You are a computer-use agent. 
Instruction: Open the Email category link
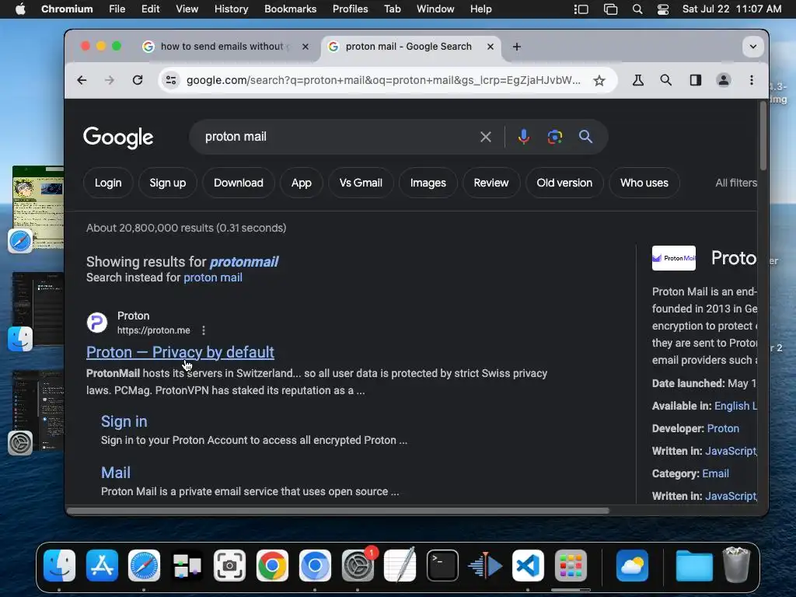click(715, 473)
